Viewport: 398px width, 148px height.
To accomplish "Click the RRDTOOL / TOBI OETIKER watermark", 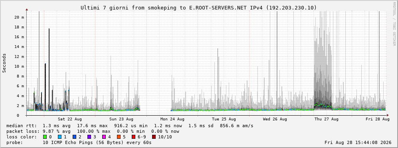I will (x=394, y=25).
